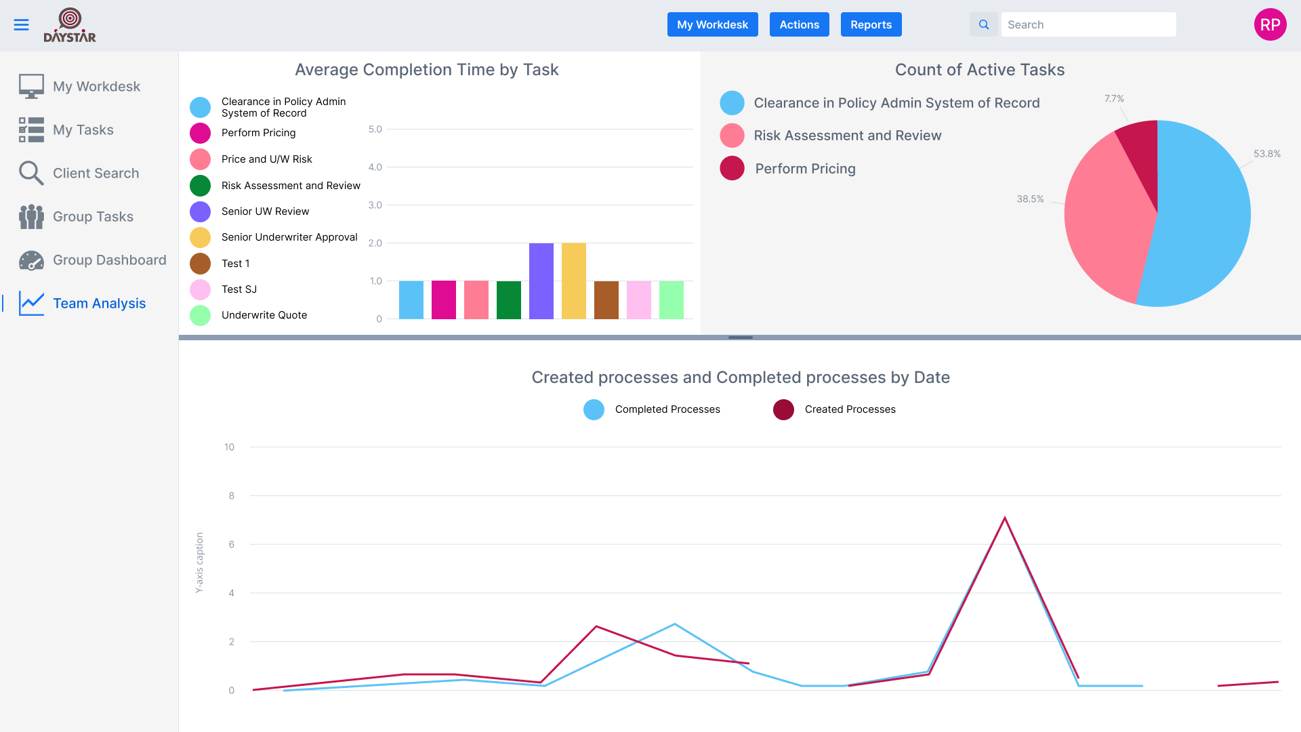Screen dimensions: 1301x732
Task: Click the Client Search magnifier icon
Action: coord(31,173)
